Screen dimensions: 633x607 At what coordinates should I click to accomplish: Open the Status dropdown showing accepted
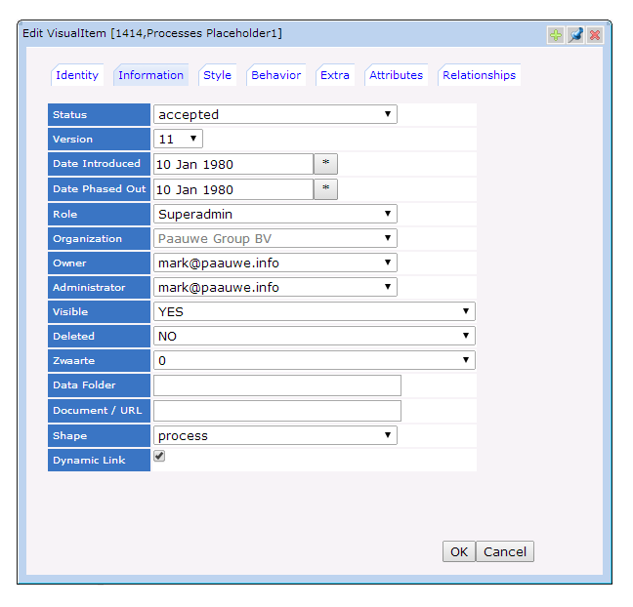[x=274, y=114]
